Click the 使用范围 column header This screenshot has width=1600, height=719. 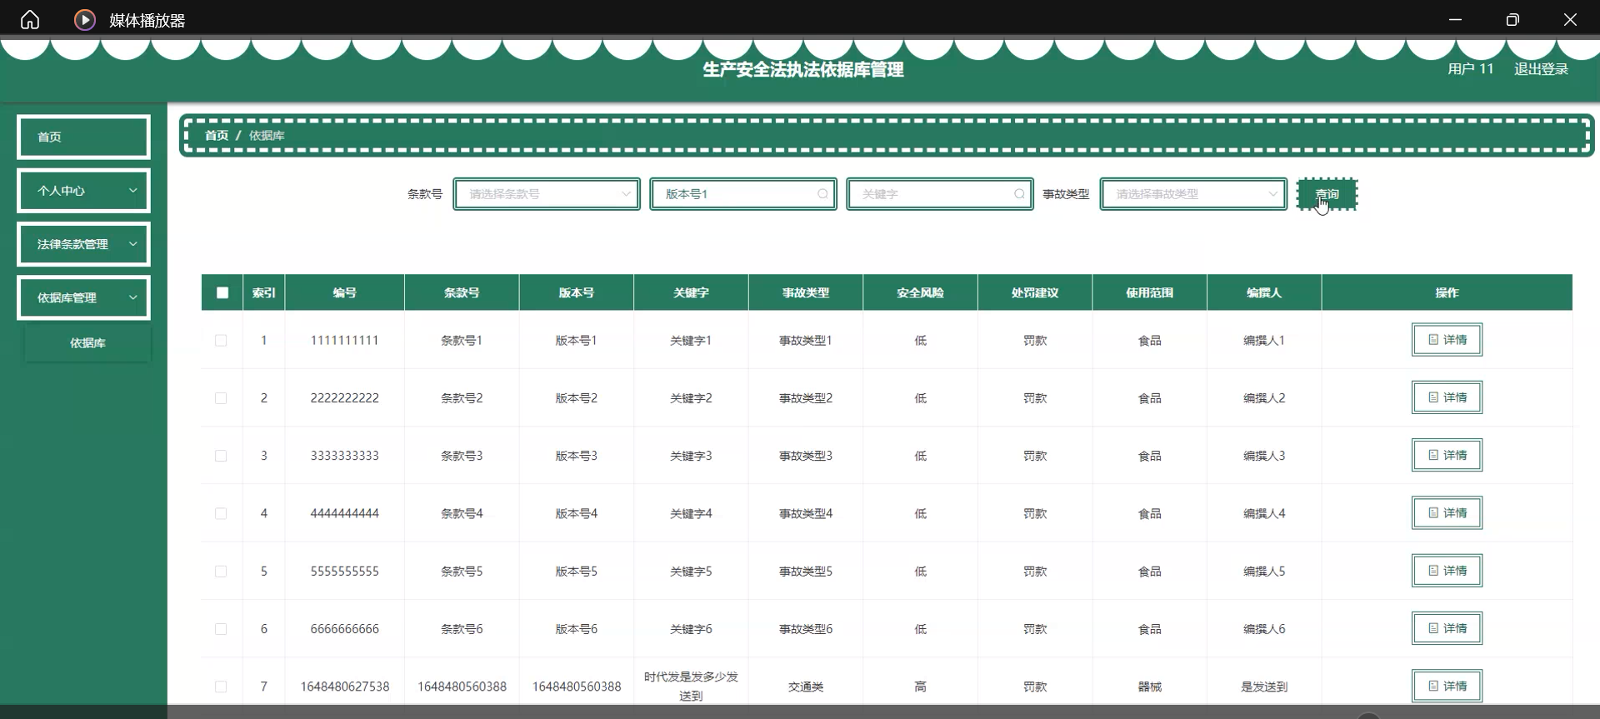pyautogui.click(x=1149, y=292)
